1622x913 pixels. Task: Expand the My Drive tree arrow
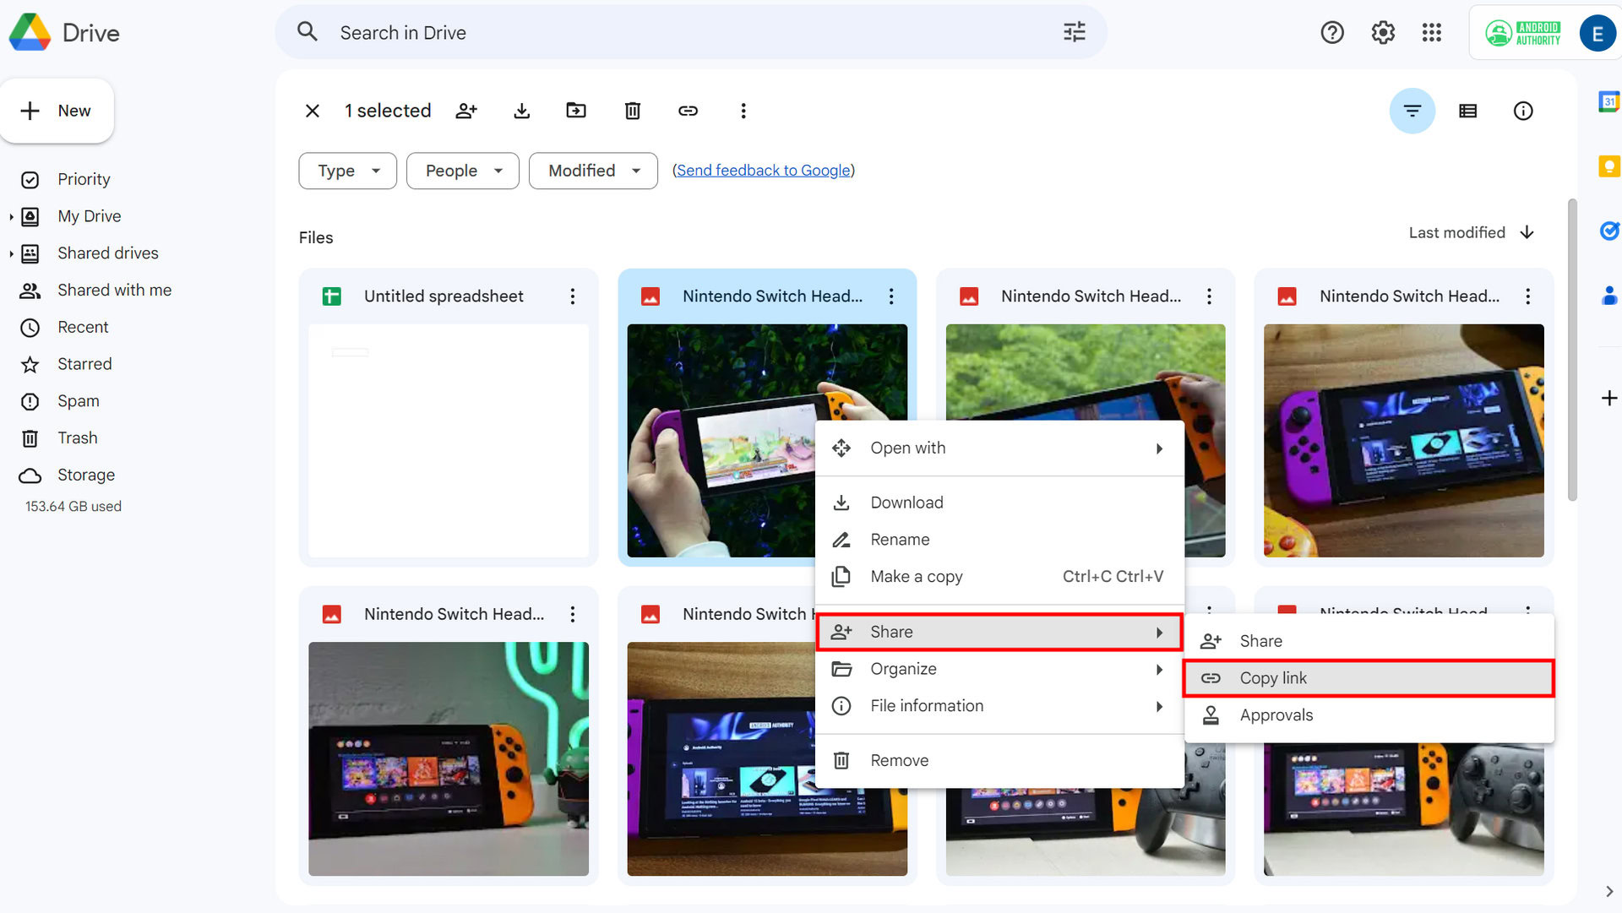11,217
